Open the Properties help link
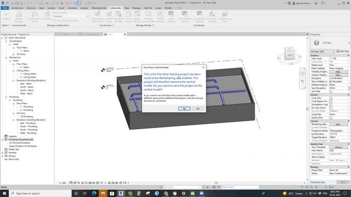Screen dimensions: 351x197 click(x=318, y=182)
